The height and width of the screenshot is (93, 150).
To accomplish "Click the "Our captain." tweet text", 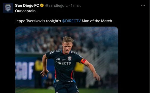I will pos(26,11).
